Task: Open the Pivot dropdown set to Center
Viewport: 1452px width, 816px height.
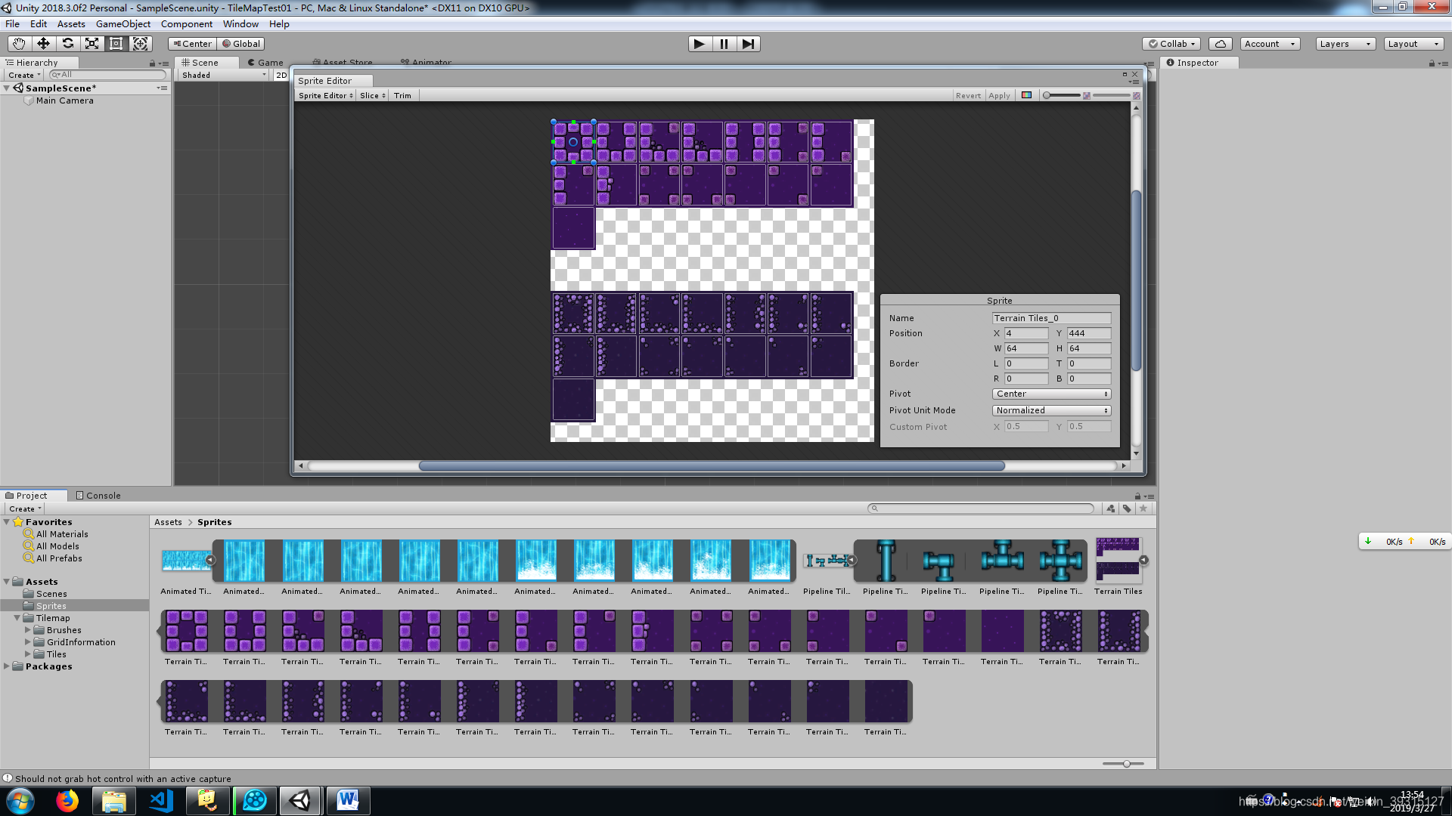Action: tap(1051, 394)
